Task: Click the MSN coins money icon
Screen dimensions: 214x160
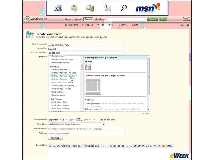Action: click(90, 8)
